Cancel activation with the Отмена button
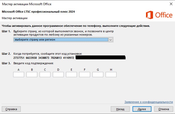The height and width of the screenshot is (114, 175). (164, 109)
